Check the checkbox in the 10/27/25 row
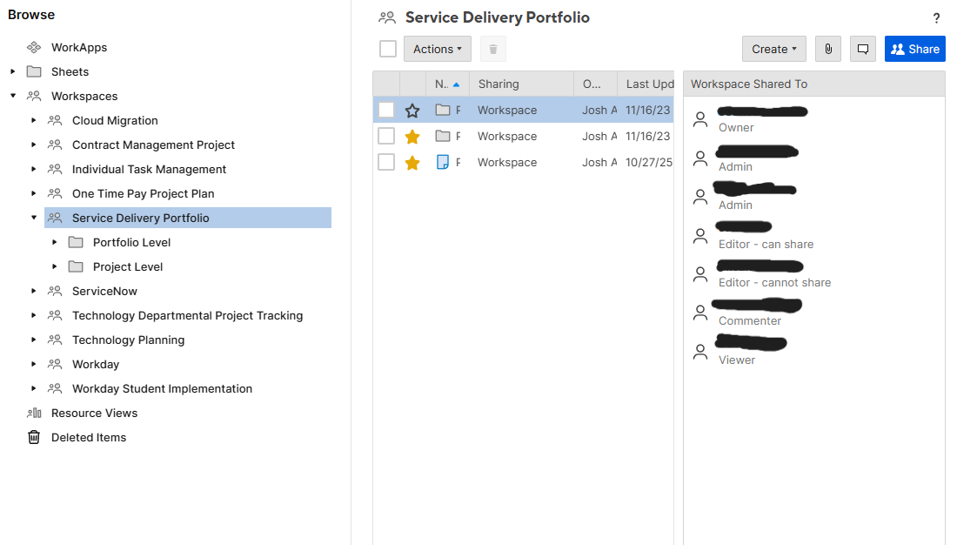 pos(386,162)
